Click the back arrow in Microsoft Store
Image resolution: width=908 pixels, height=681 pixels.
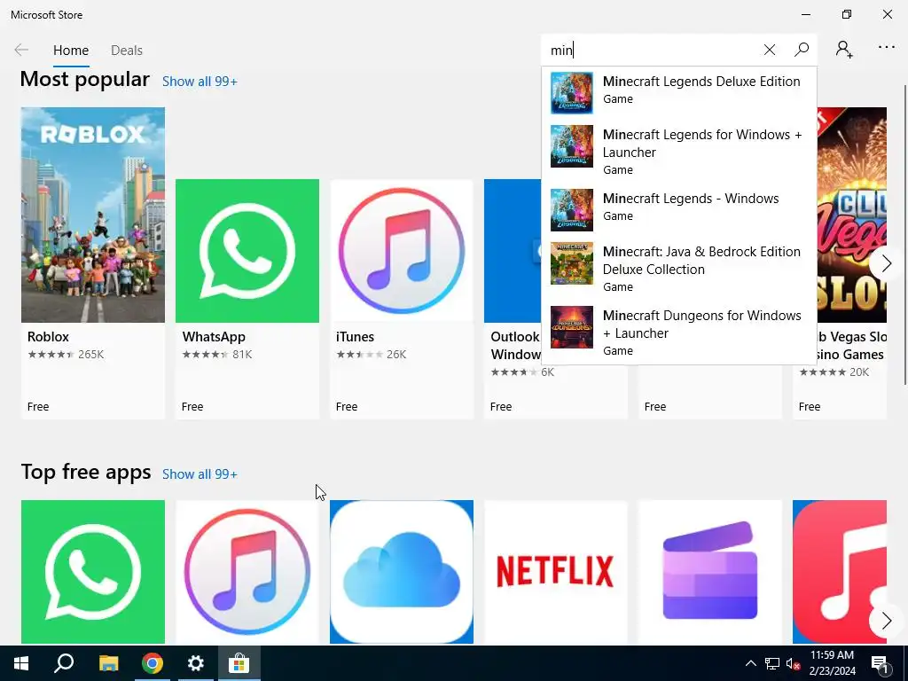pos(21,50)
